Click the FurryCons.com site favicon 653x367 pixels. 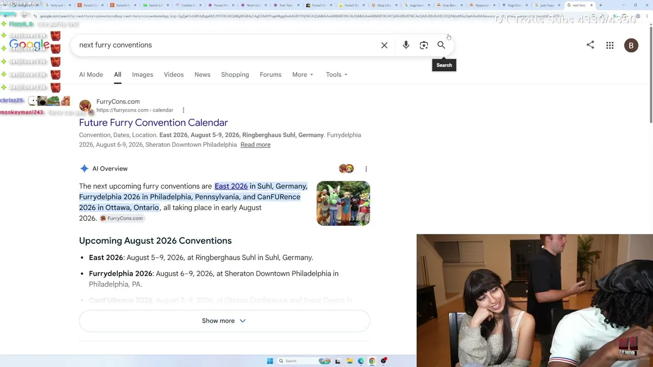pos(85,106)
